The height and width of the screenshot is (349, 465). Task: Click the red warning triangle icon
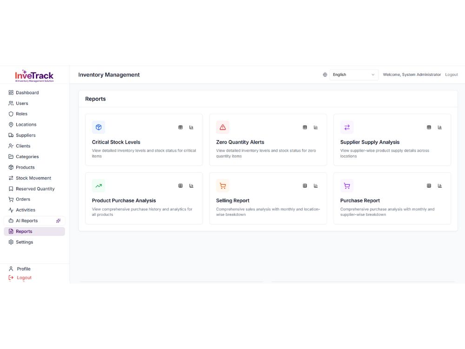[223, 128]
